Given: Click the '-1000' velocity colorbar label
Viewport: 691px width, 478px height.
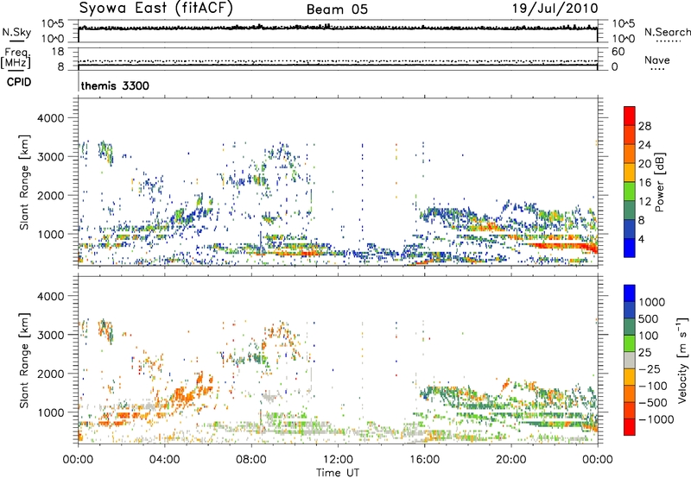Looking at the screenshot, I should [656, 419].
